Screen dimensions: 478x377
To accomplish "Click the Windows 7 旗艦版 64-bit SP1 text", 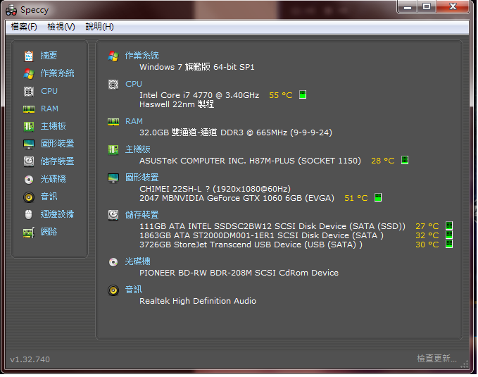I will coord(197,67).
